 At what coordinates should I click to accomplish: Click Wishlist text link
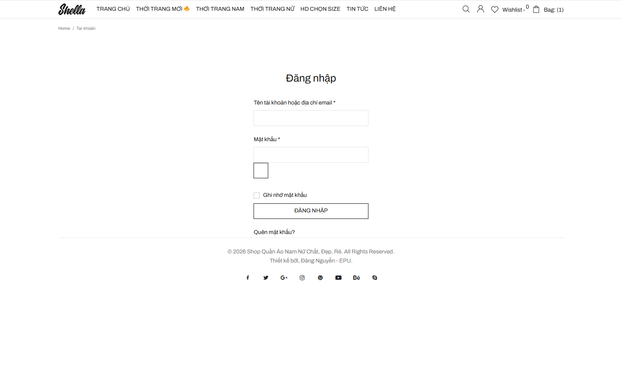(514, 10)
